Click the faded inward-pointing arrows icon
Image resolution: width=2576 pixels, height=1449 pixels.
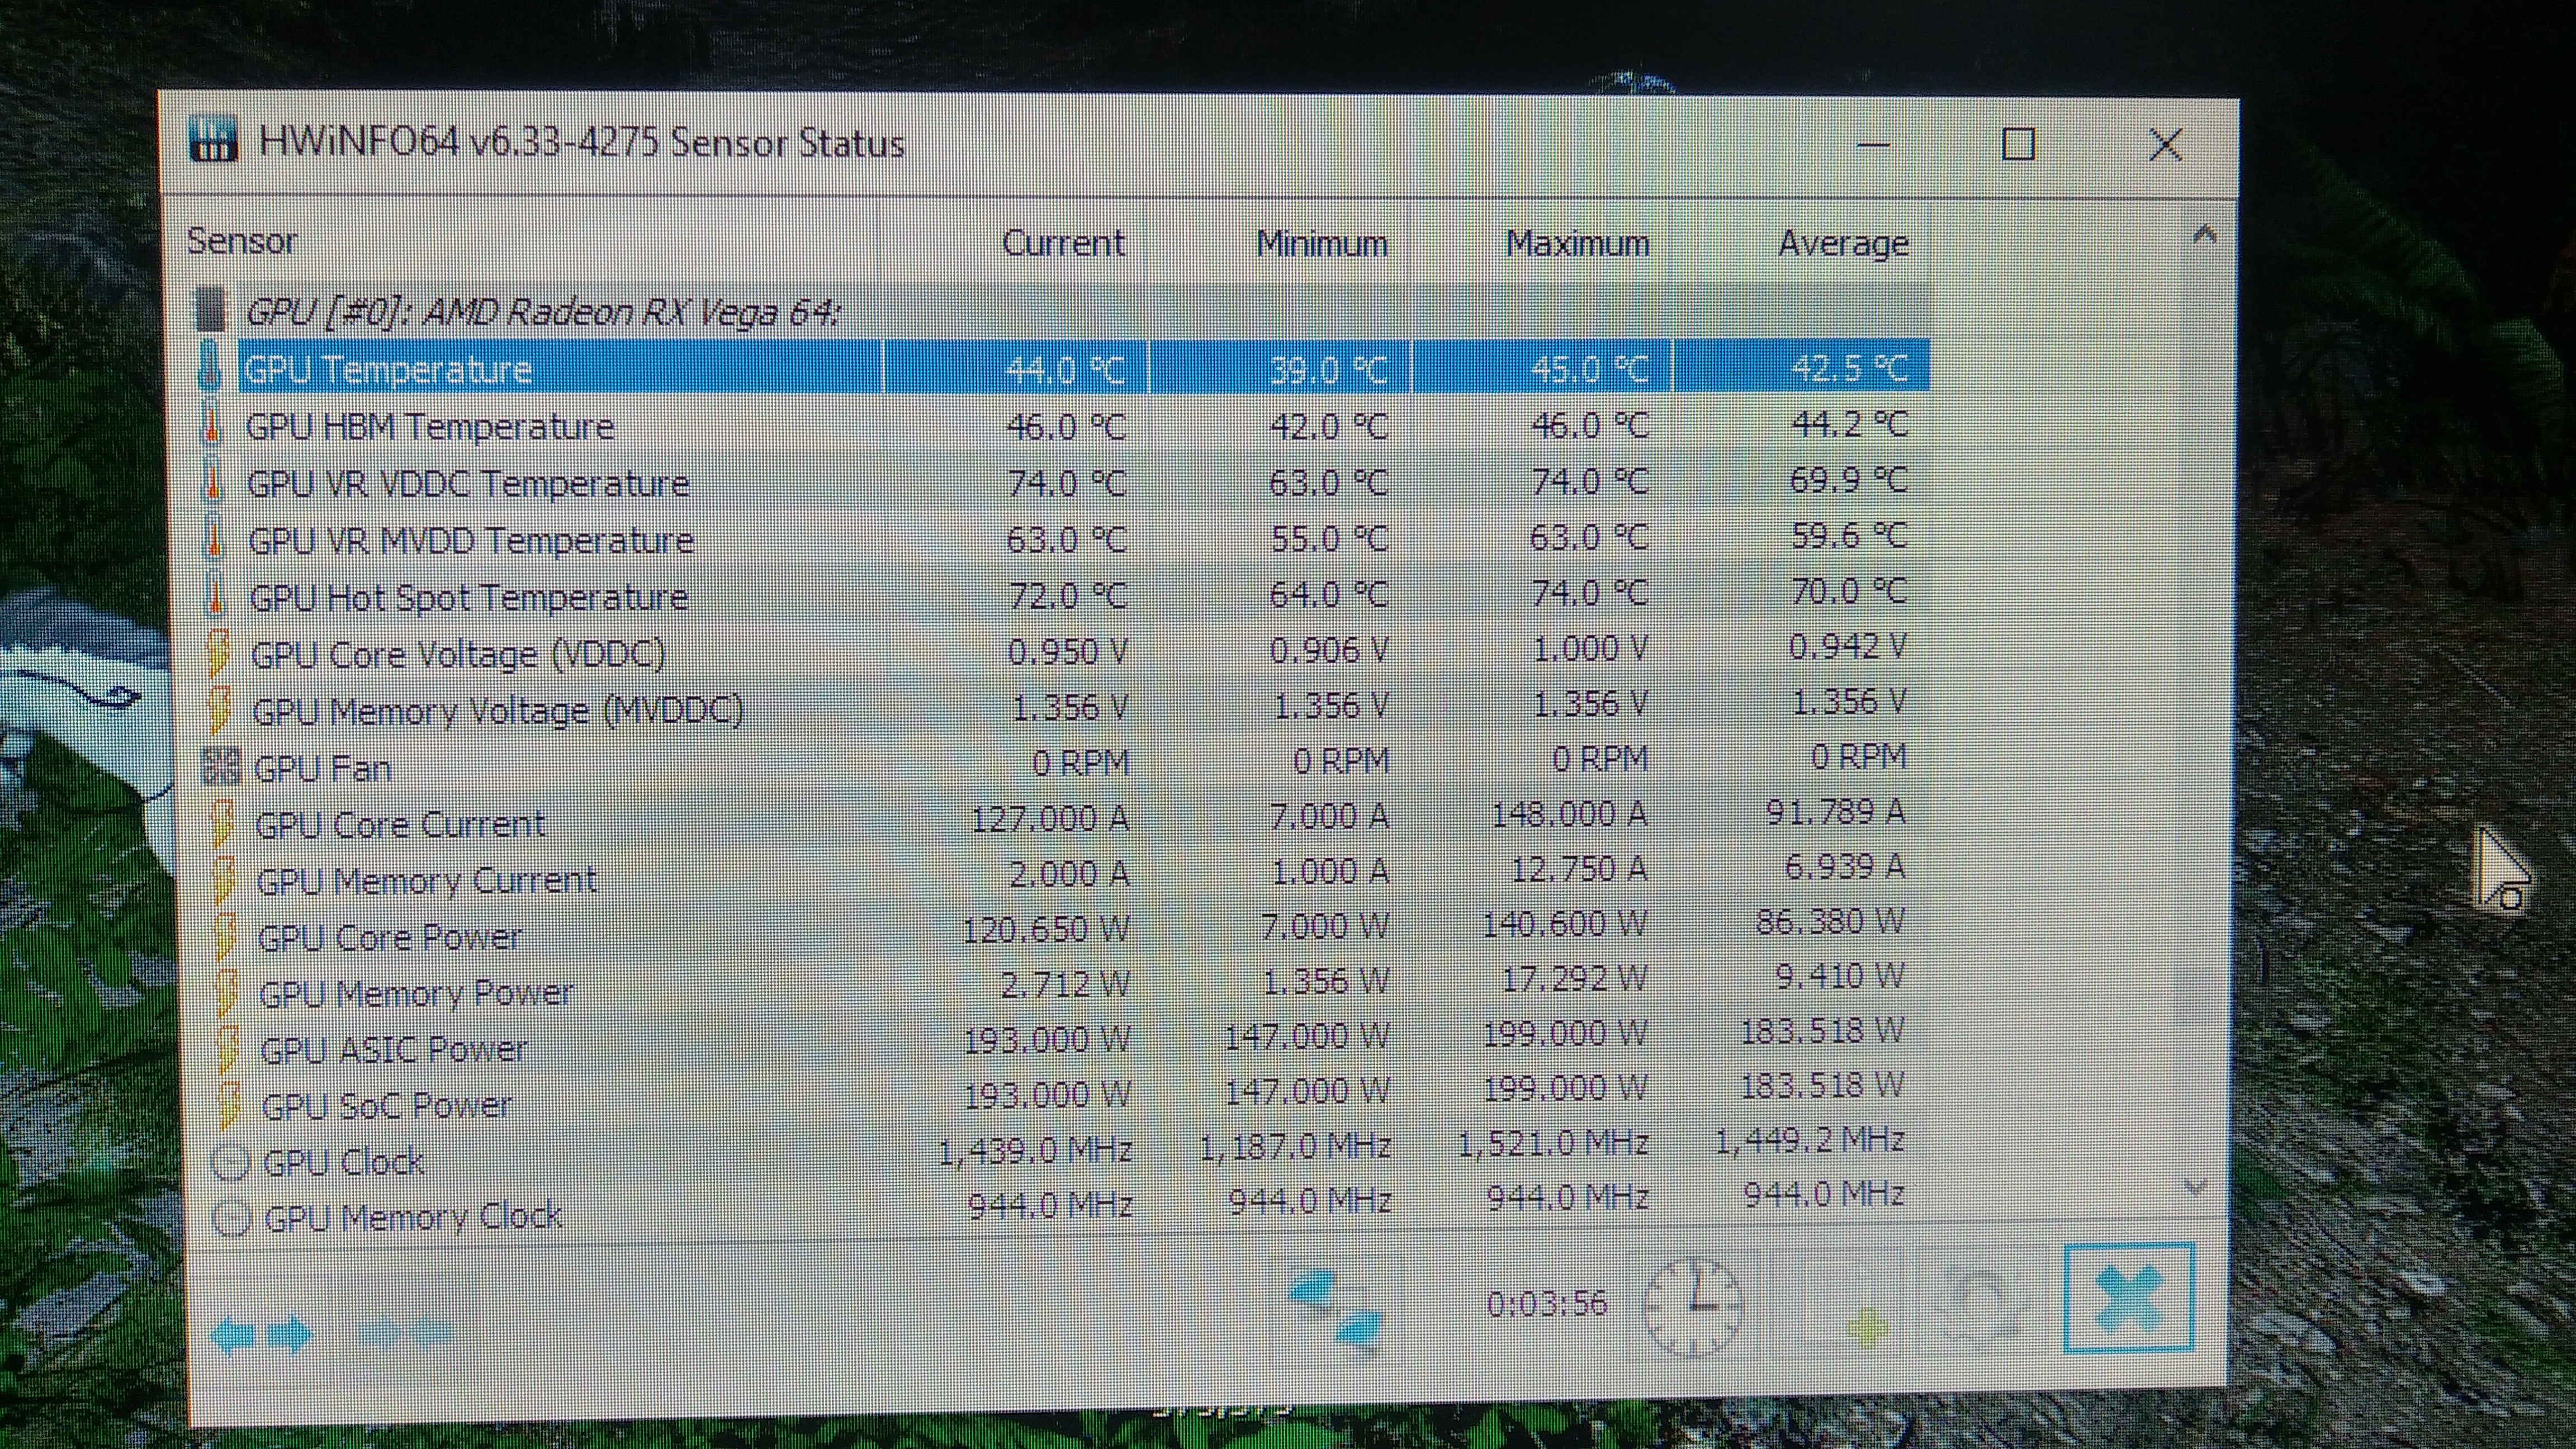point(406,1331)
